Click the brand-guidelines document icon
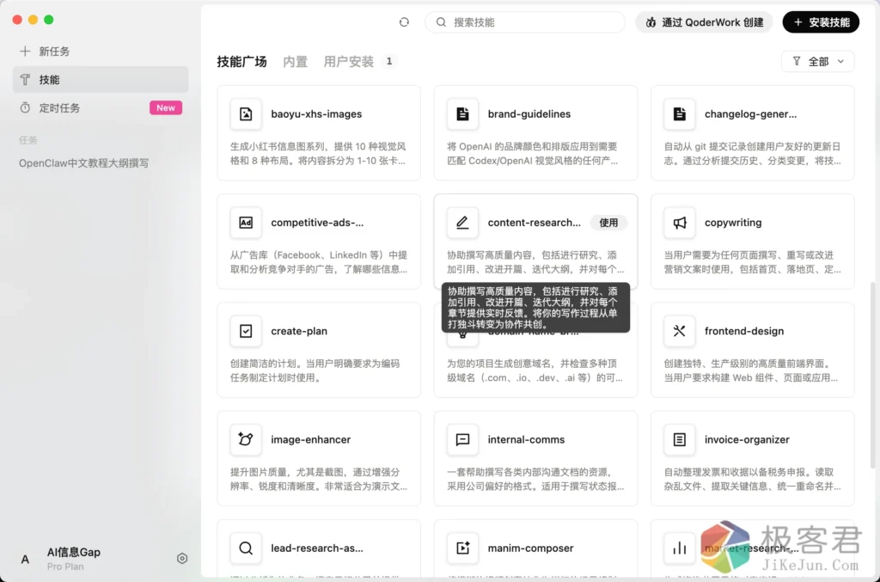Screen dimensions: 880x582 [462, 114]
